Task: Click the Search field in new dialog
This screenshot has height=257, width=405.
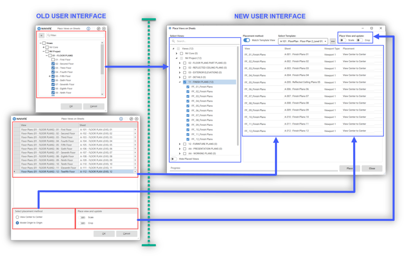Action: click(x=205, y=41)
